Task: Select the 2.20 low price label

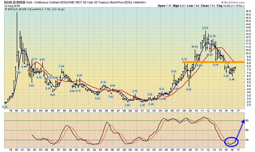Action: tap(5, 107)
